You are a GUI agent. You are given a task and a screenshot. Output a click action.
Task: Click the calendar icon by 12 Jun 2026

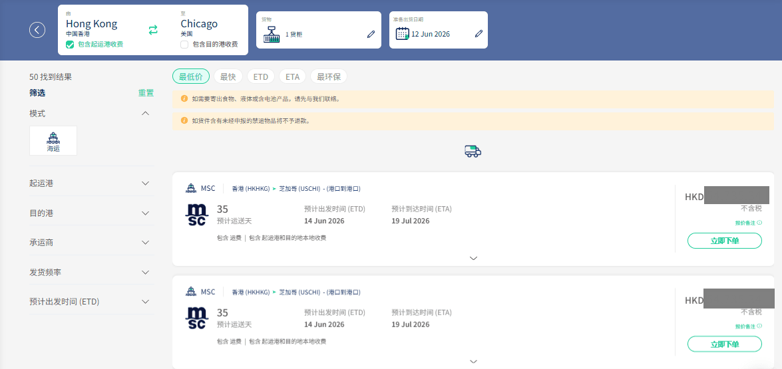(x=403, y=34)
